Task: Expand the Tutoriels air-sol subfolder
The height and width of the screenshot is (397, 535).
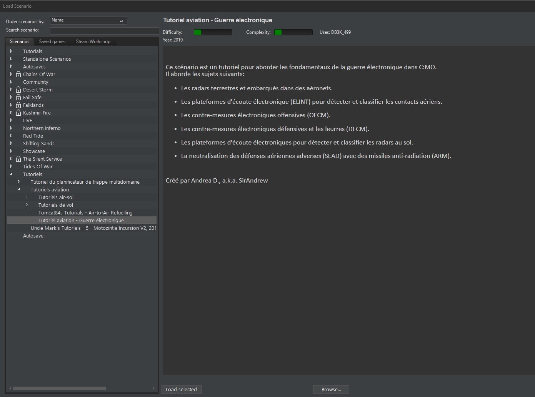Action: 27,197
